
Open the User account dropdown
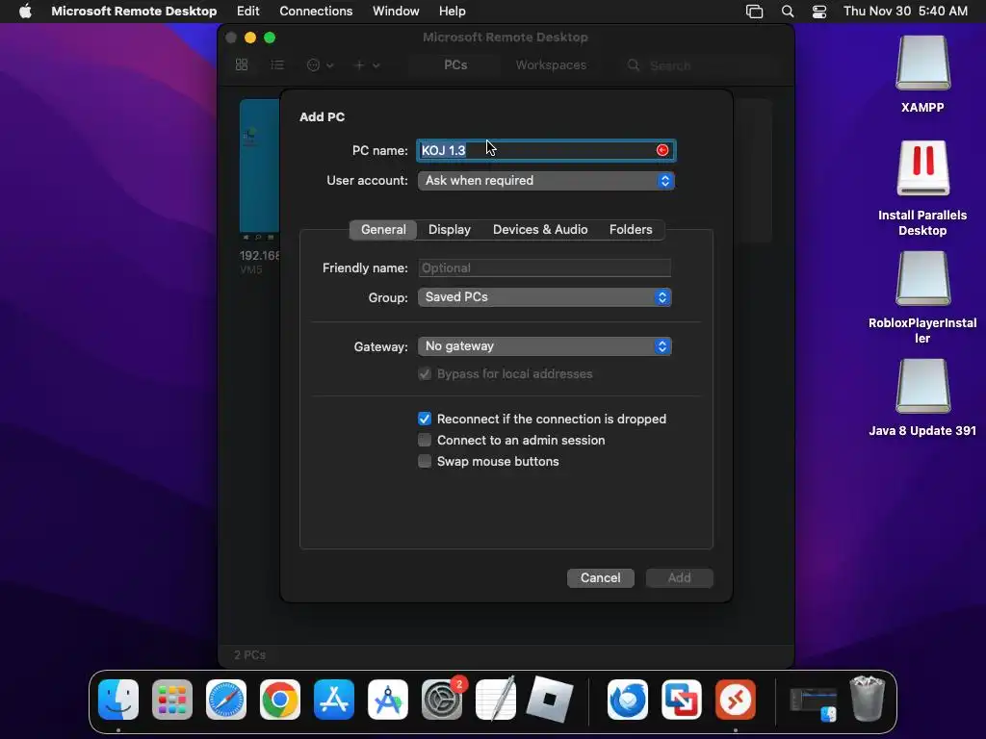[546, 180]
